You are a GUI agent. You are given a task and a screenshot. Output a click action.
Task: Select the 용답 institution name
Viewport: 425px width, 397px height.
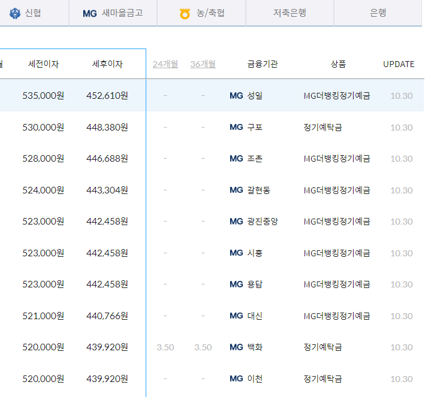click(255, 284)
